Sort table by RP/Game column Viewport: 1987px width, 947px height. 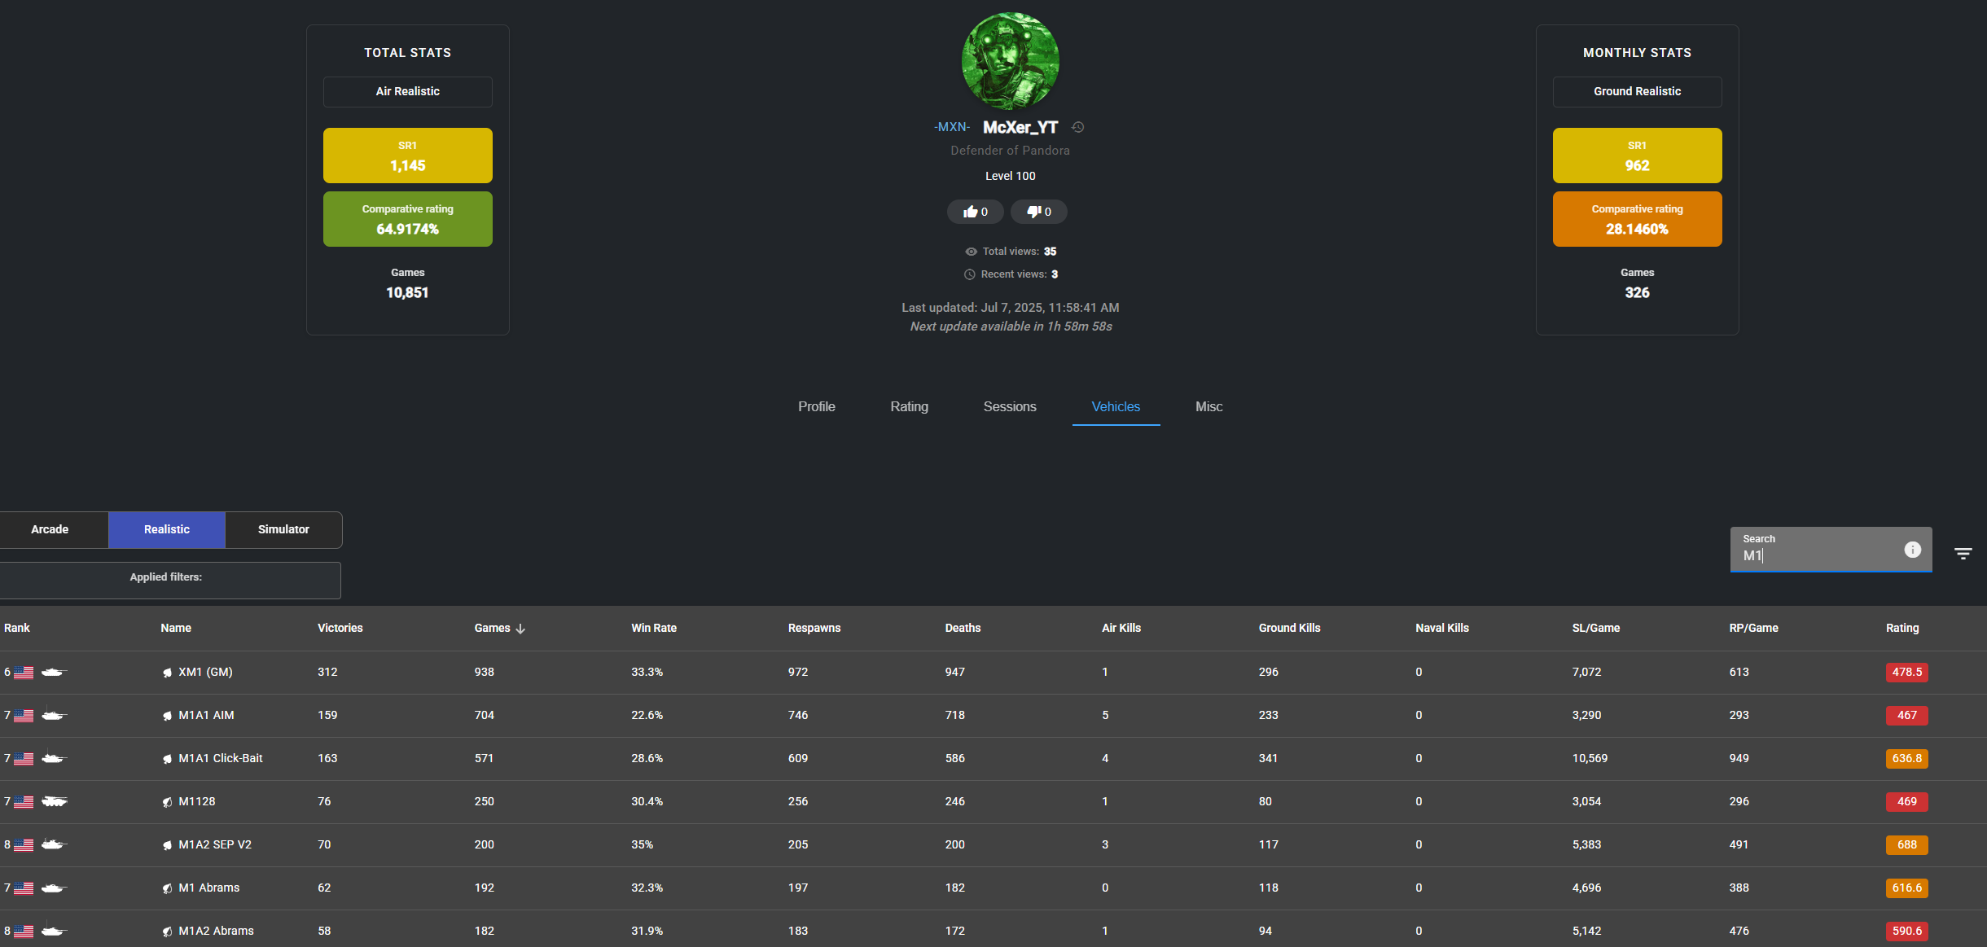(1754, 628)
